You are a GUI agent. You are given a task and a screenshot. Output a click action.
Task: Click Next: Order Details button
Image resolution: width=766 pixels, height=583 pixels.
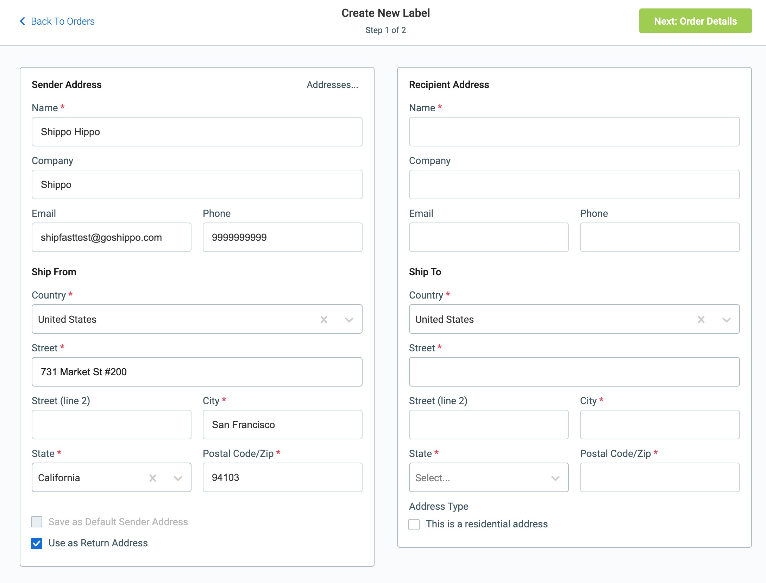(695, 21)
